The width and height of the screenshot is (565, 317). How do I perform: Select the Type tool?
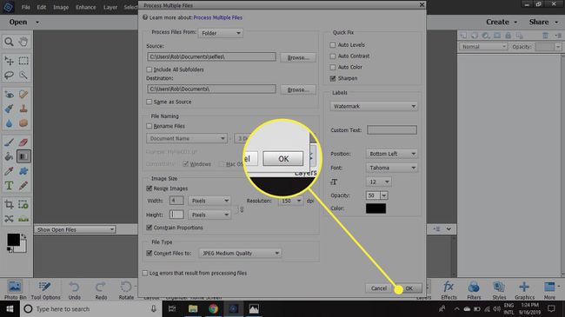tap(9, 186)
